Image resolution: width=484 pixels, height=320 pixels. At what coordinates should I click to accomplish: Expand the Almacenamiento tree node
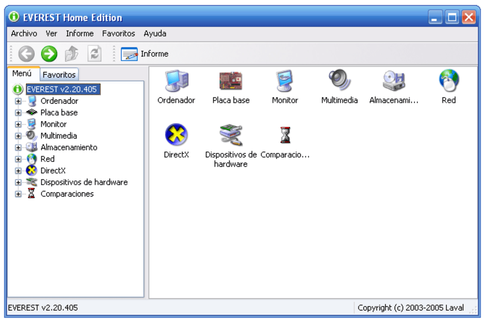point(18,148)
